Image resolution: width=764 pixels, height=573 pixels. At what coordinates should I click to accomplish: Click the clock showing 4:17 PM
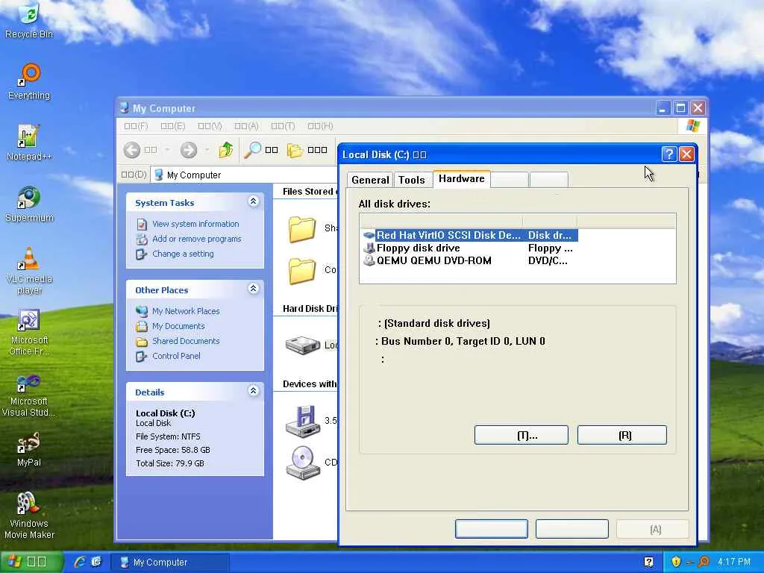coord(734,562)
